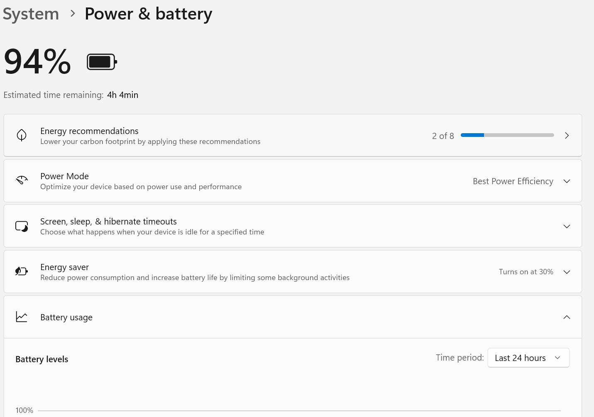Click the Energy recommendations title text
This screenshot has width=594, height=417.
point(89,131)
